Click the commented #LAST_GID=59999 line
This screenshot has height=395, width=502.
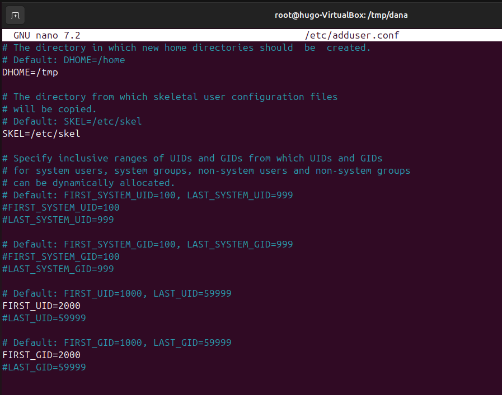point(44,367)
